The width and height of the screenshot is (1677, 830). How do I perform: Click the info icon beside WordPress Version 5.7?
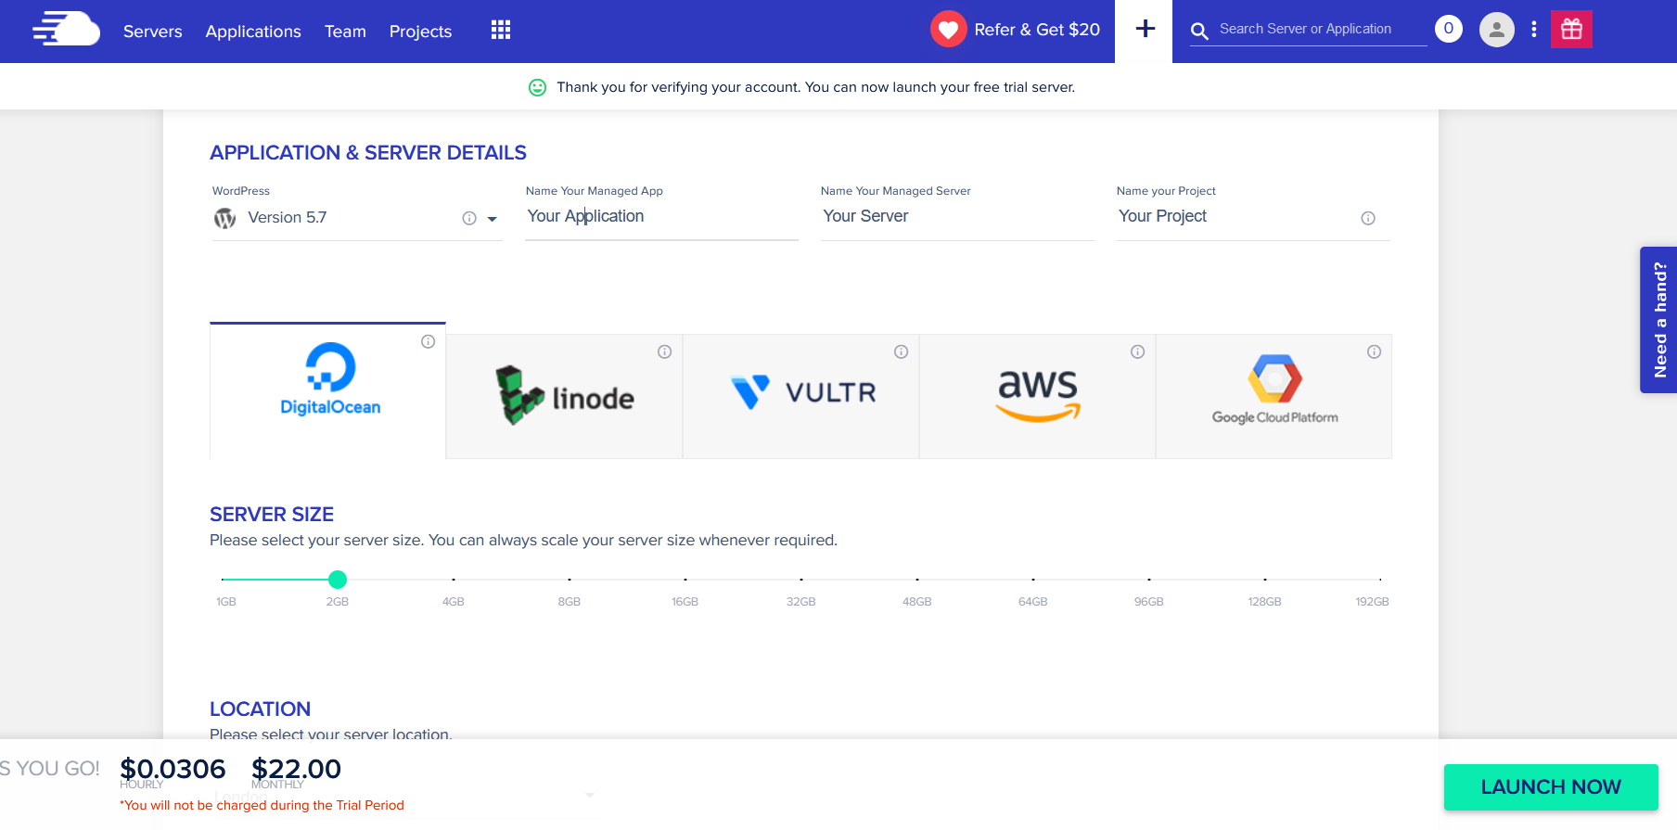pyautogui.click(x=468, y=217)
